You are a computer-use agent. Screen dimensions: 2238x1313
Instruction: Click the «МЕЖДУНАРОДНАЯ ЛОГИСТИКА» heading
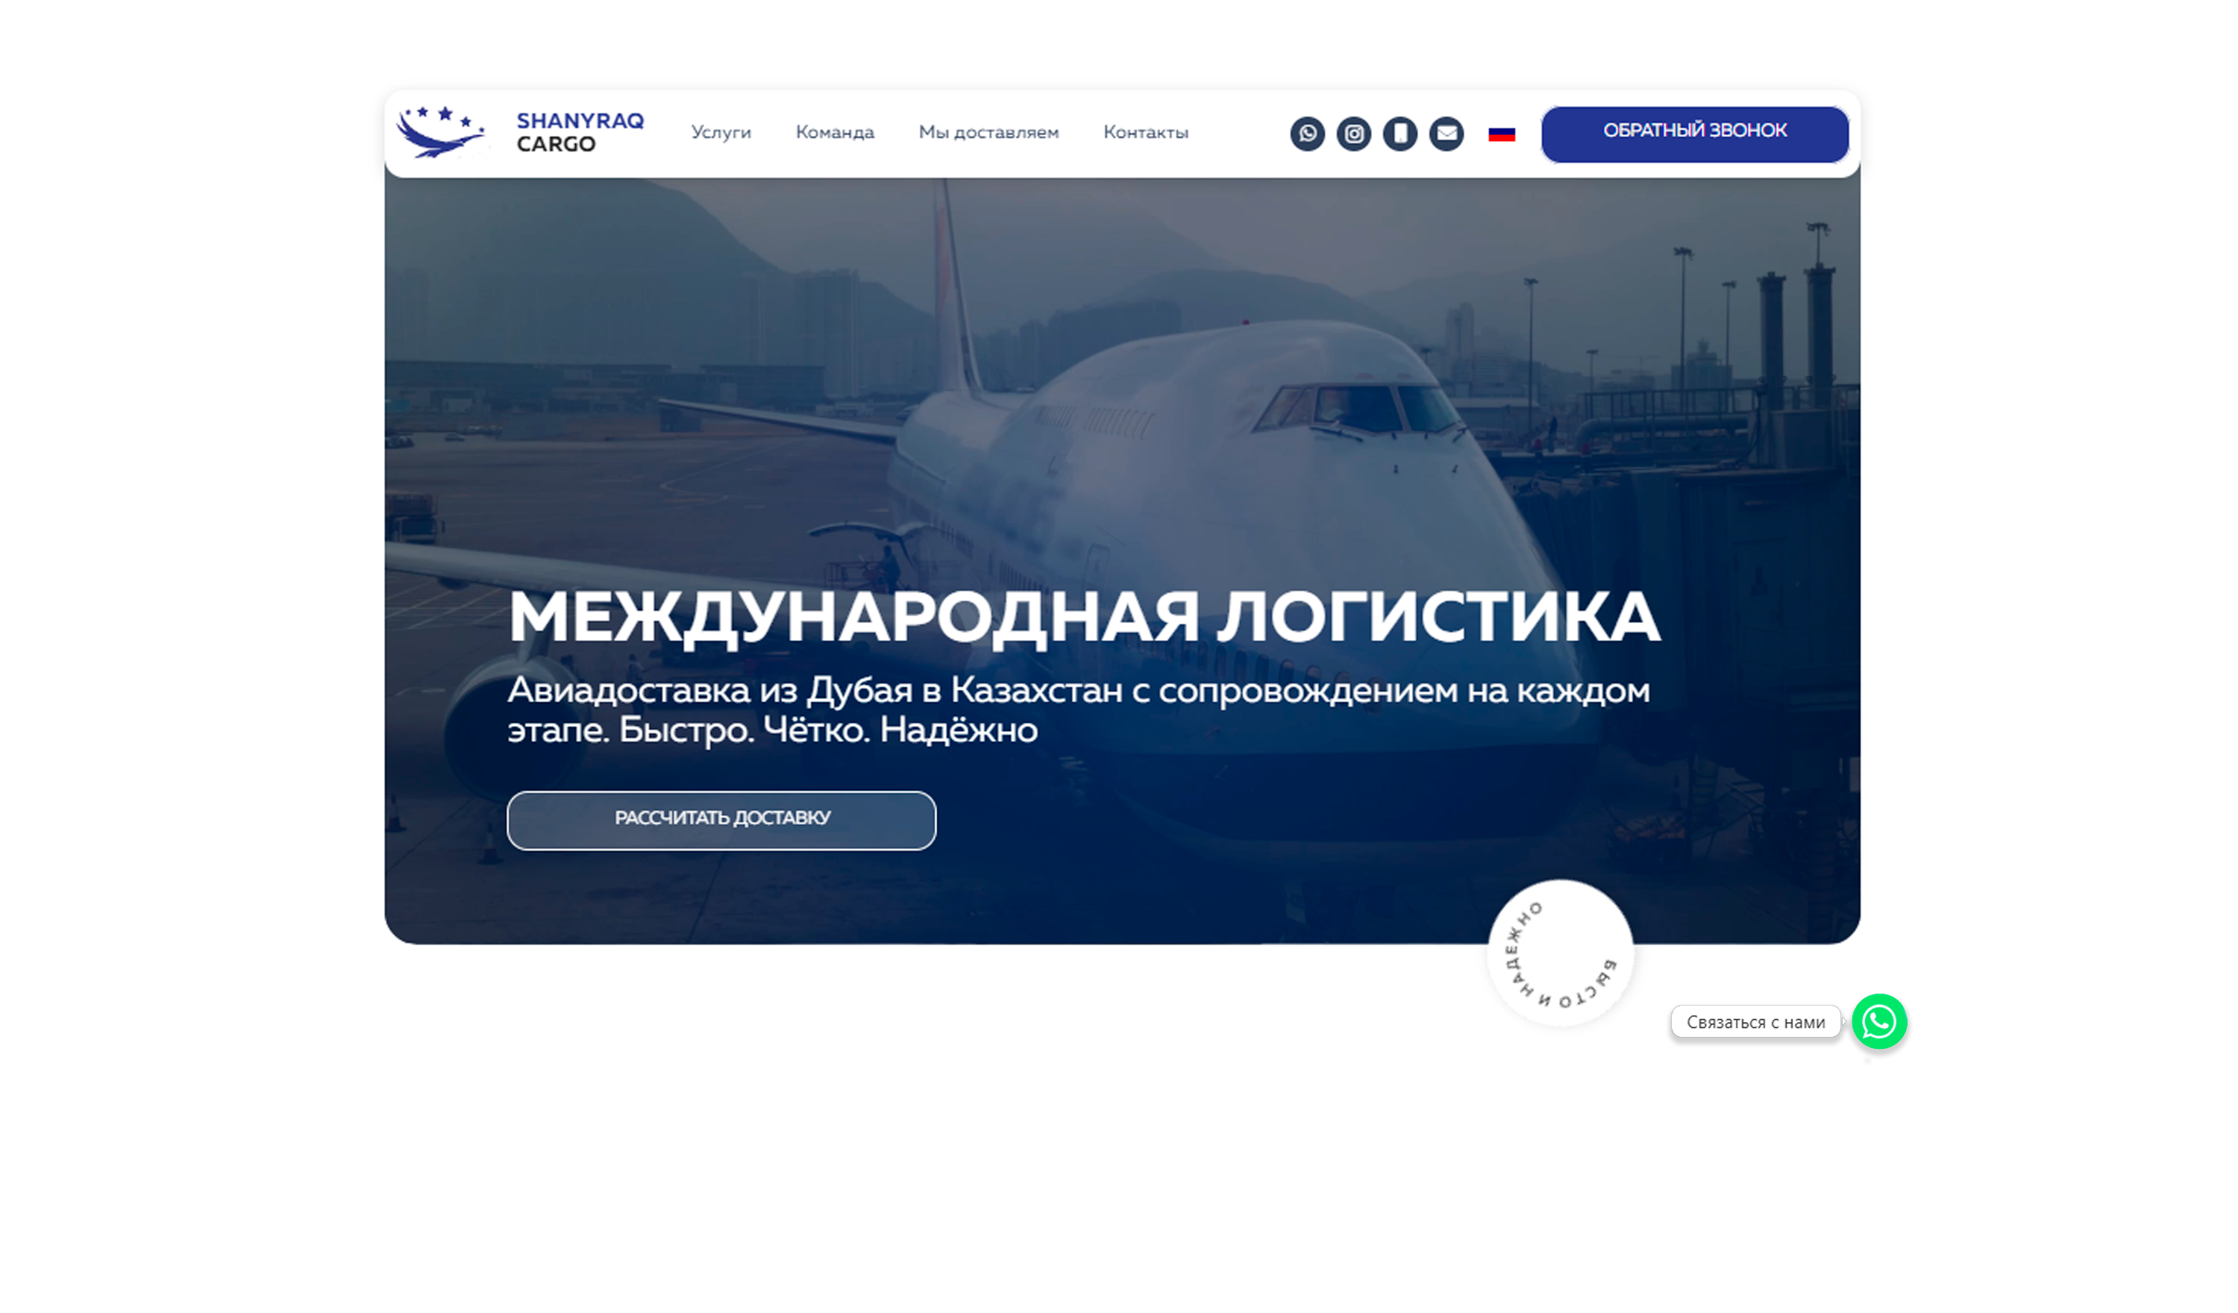[1083, 618]
